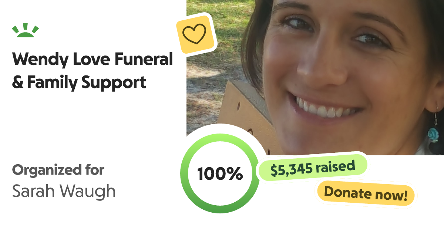Click the ampersand in the campaign title

click(x=17, y=82)
